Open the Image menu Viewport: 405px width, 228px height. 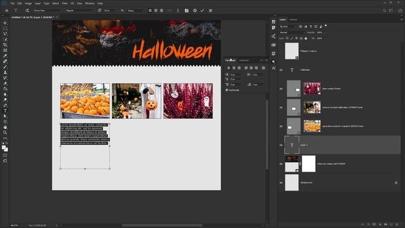point(28,3)
